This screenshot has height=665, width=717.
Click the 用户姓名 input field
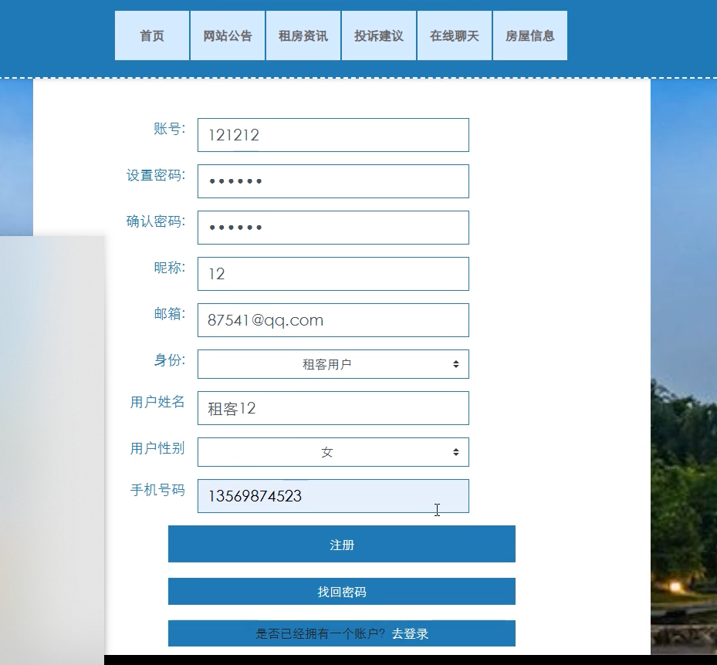coord(333,408)
